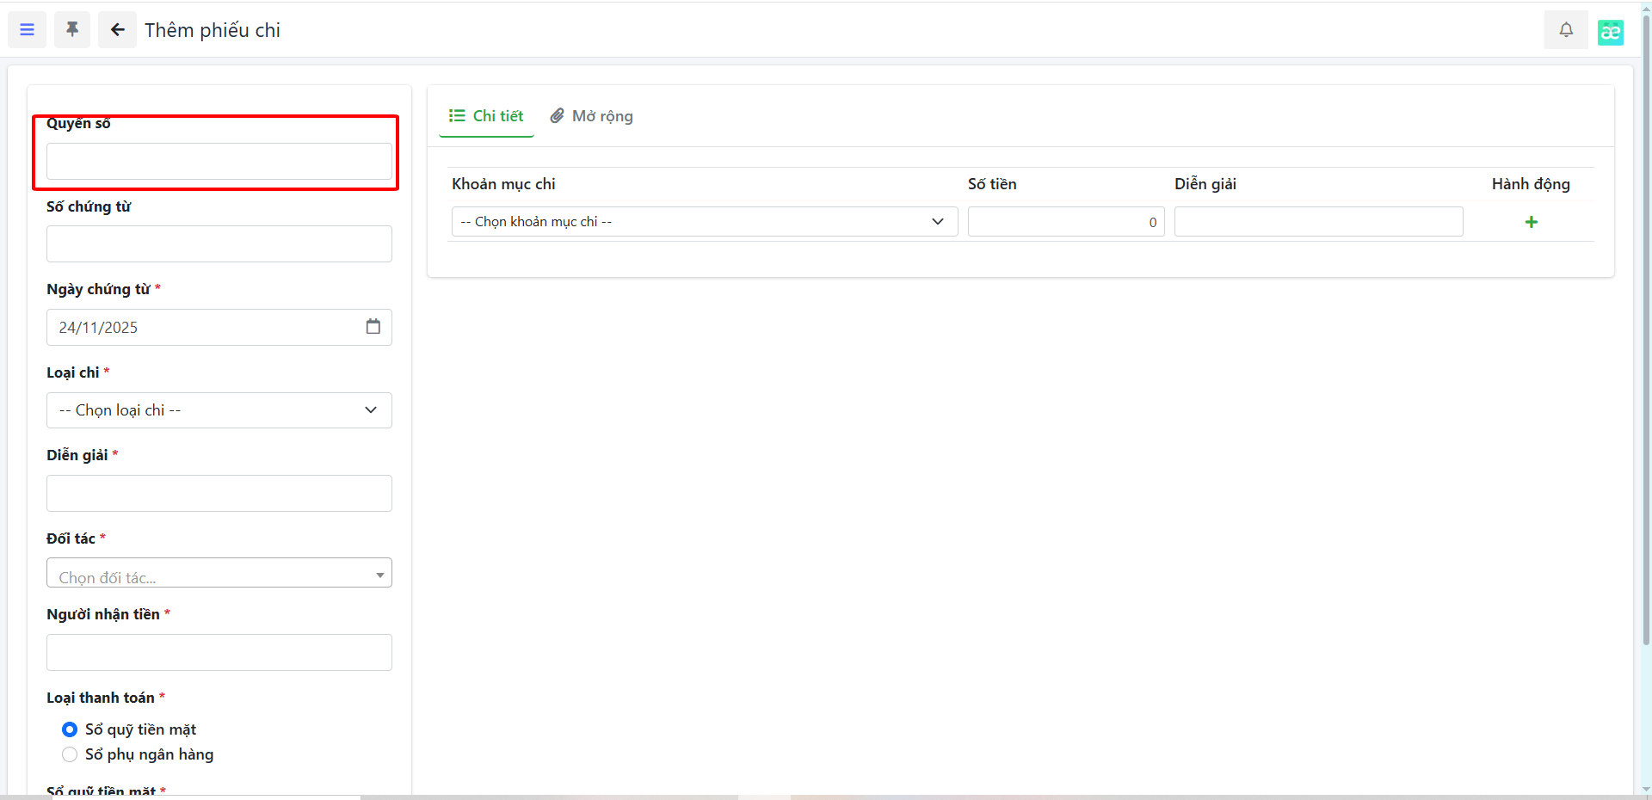Expand the Loại chi dropdown

[x=219, y=410]
